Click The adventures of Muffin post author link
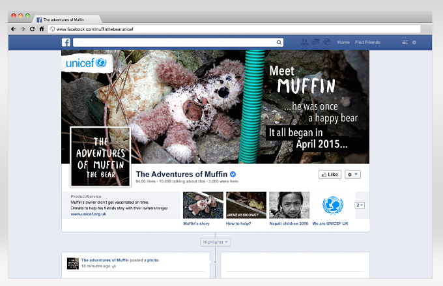Image resolution: width=443 pixels, height=286 pixels. click(105, 260)
